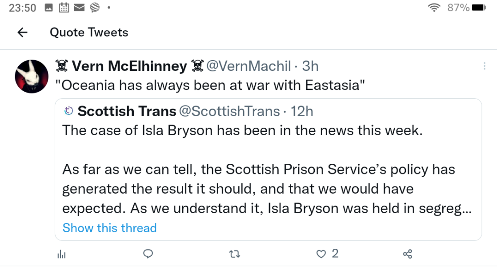
Task: Tap the Scottish Trans avatar logo
Action: pyautogui.click(x=68, y=111)
